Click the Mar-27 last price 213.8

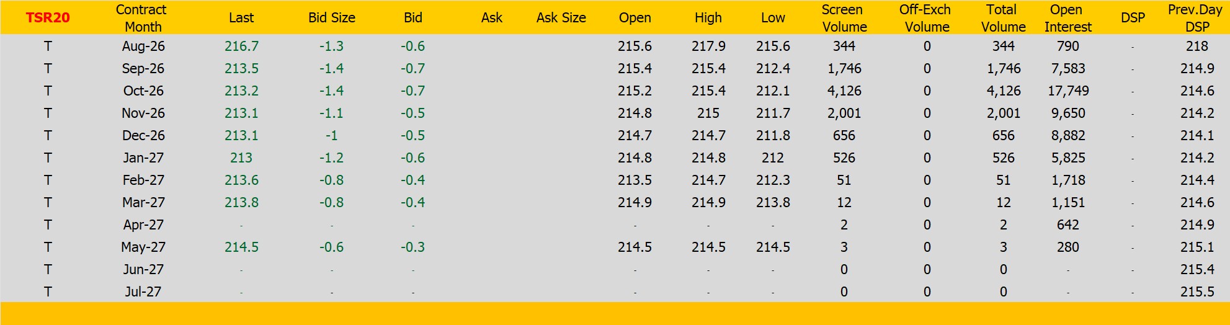point(241,202)
